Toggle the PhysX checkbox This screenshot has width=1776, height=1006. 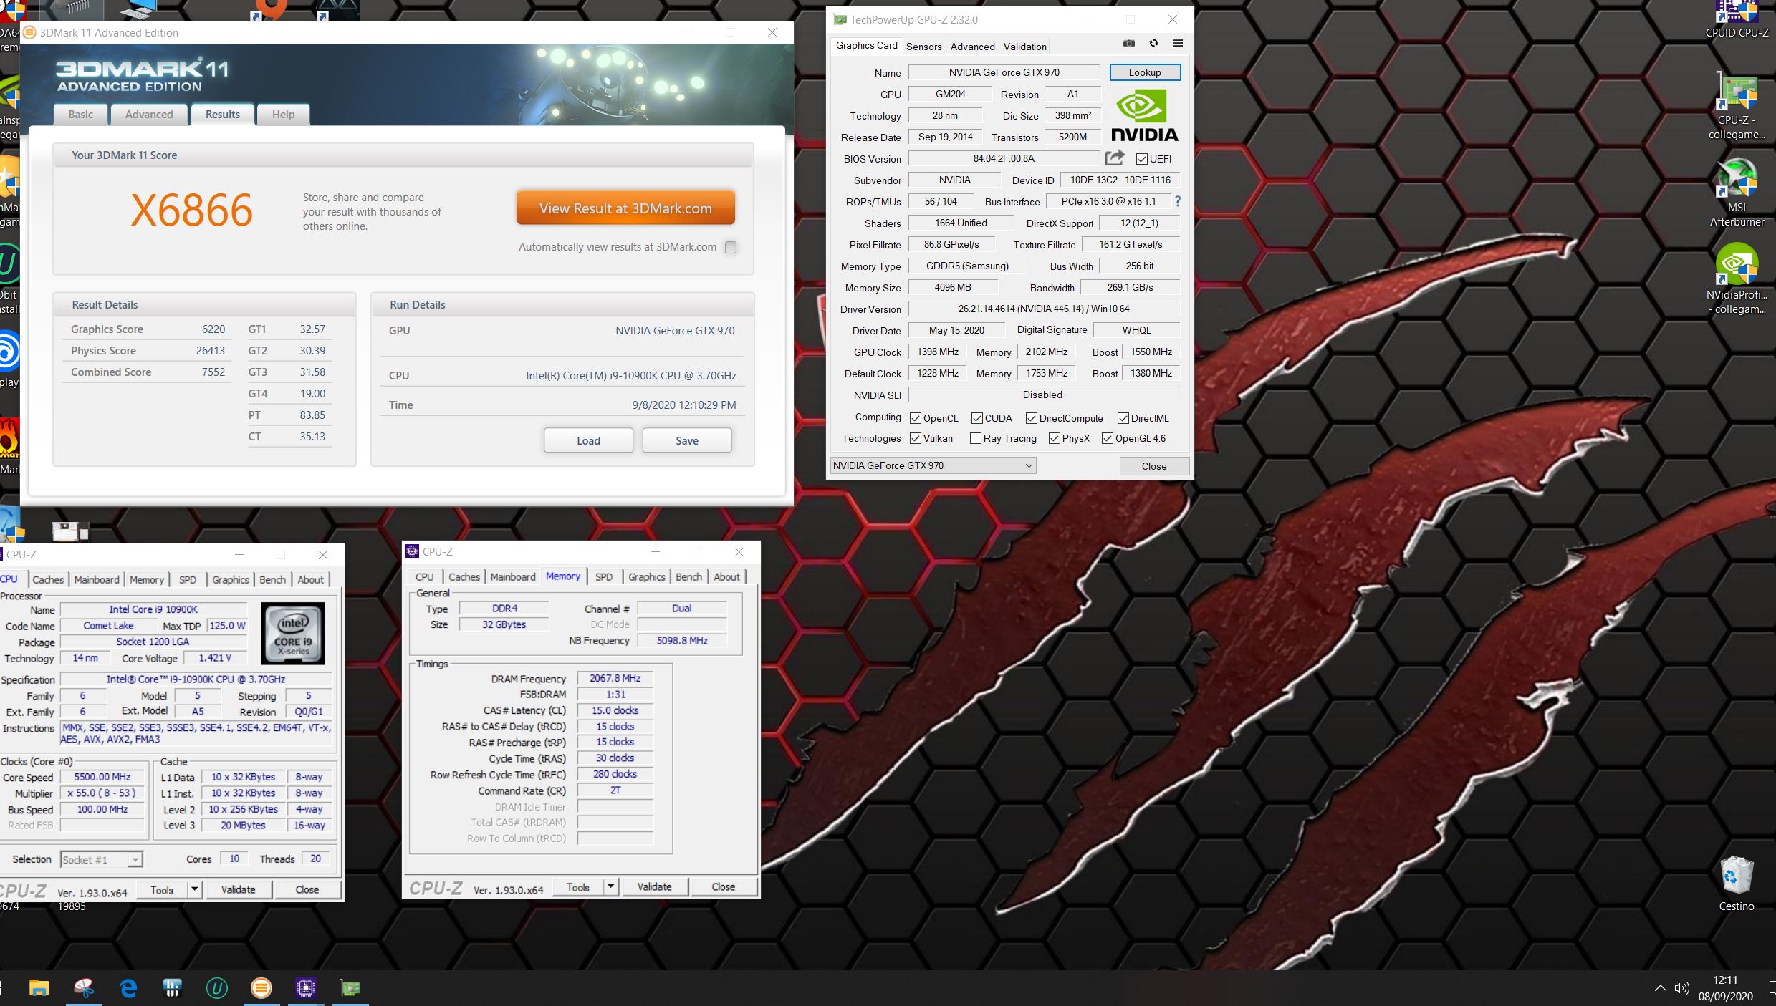tap(1055, 438)
